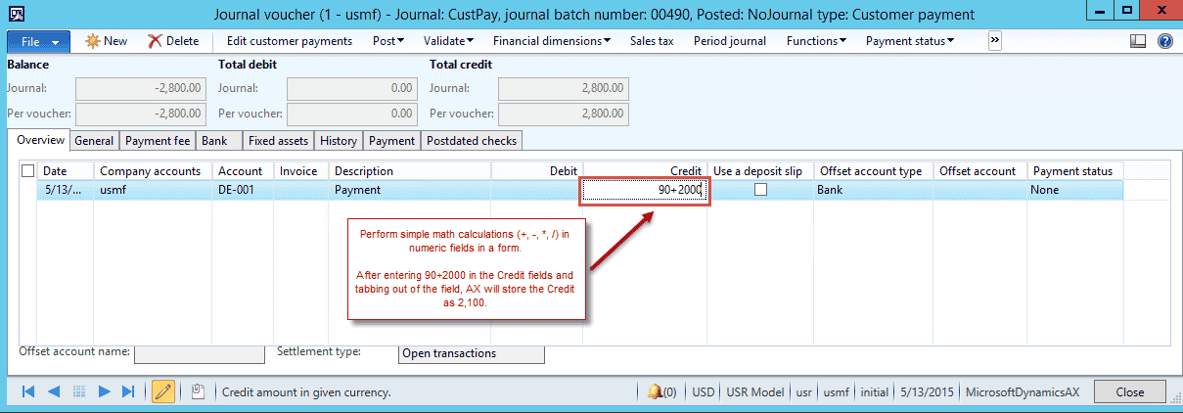1183x413 pixels.
Task: Click the Account cell DE-001
Action: tap(243, 190)
